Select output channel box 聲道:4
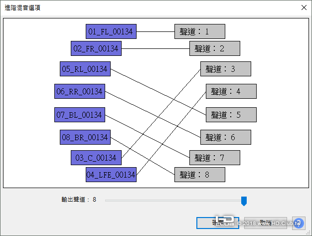The image size is (312, 236). 231,91
